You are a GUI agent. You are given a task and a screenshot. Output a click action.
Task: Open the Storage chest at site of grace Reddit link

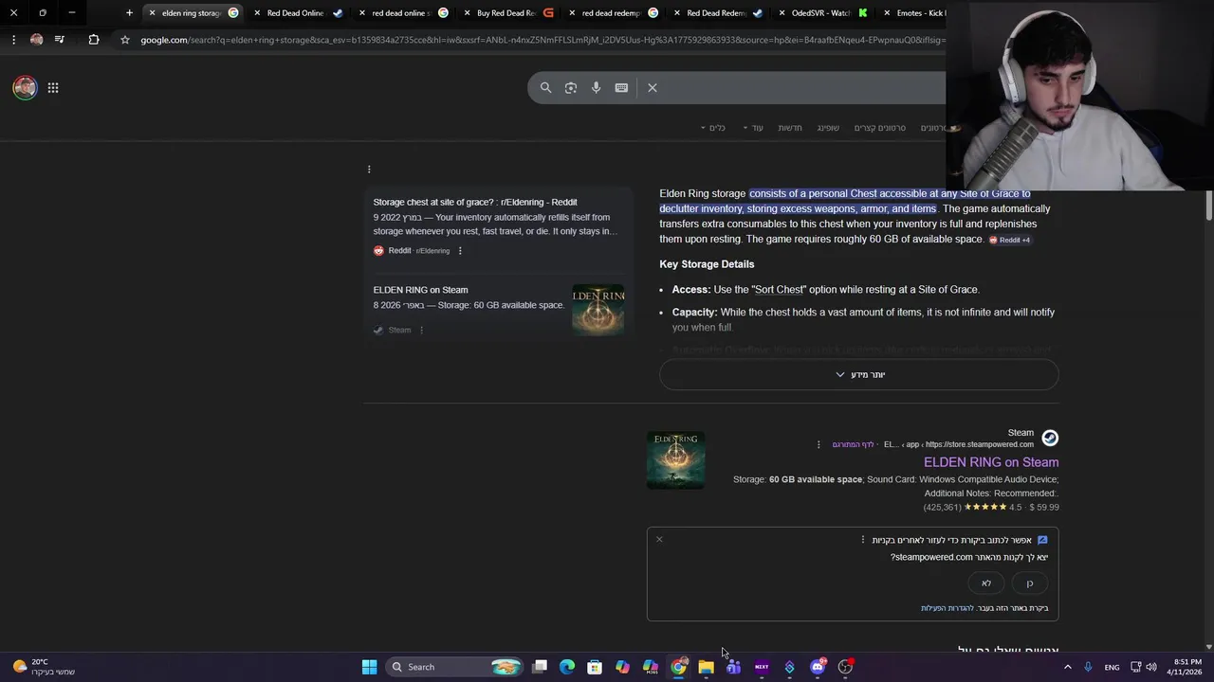point(475,202)
